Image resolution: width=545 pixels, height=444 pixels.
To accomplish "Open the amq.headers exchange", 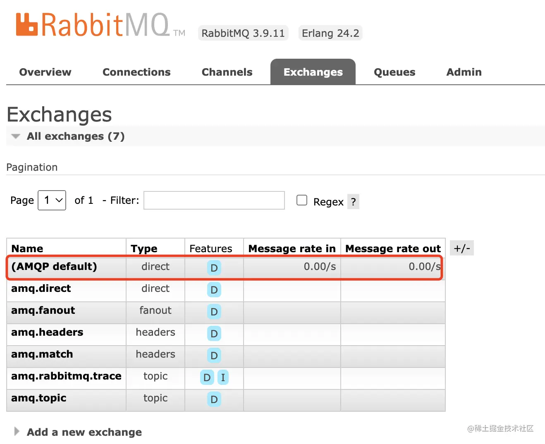I will coord(47,332).
